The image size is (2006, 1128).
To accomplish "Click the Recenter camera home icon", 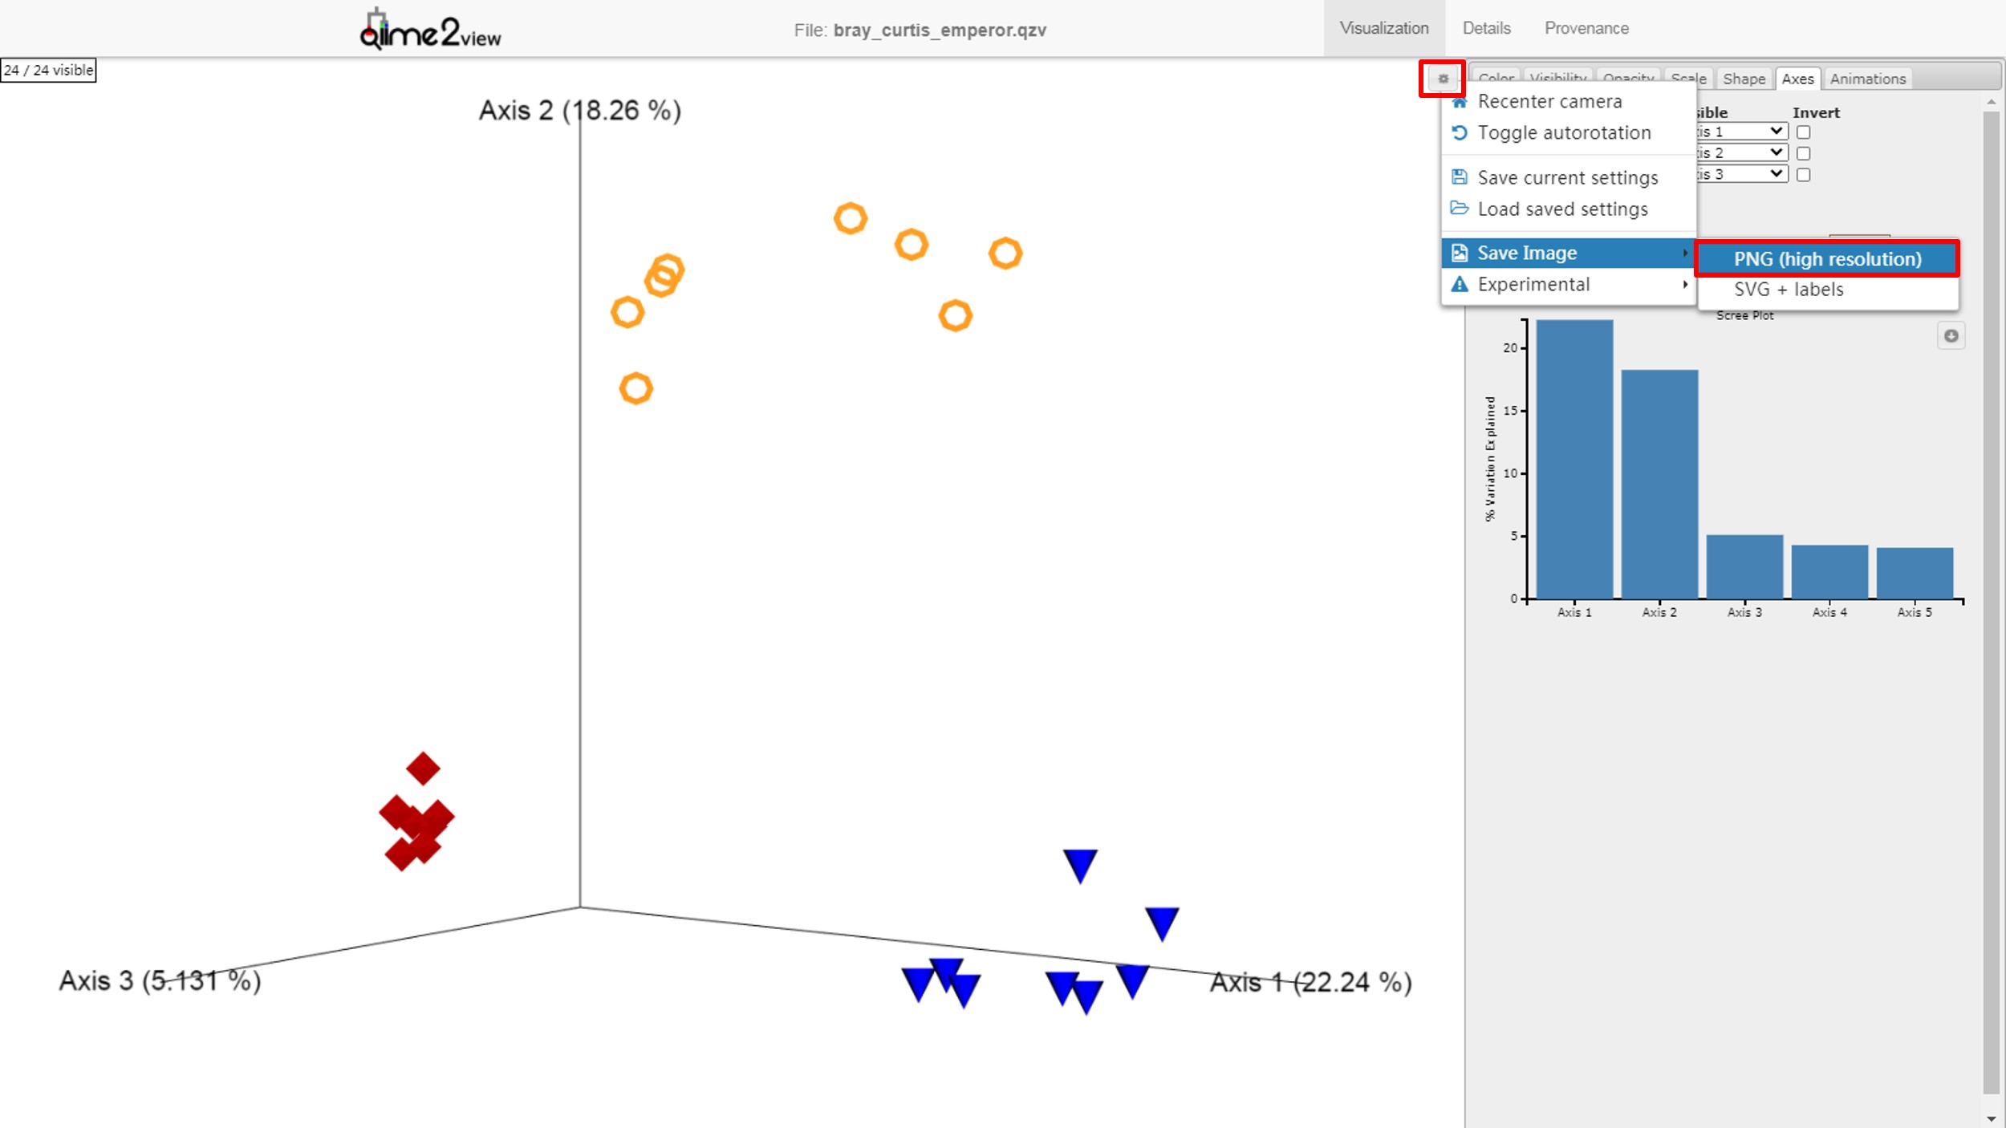I will [1460, 102].
